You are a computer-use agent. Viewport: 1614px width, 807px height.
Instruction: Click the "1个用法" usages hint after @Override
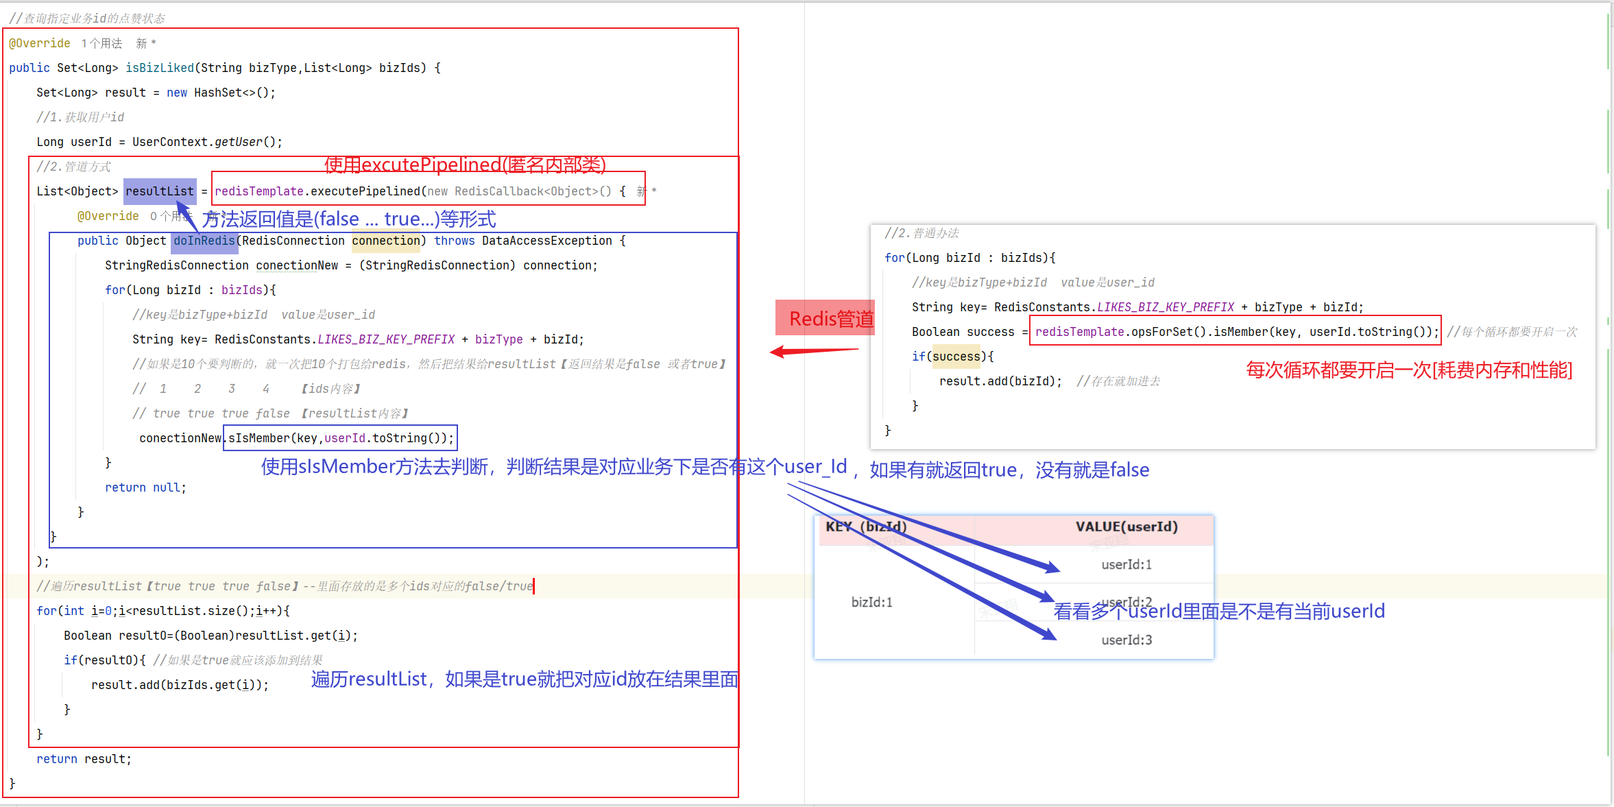[x=101, y=43]
